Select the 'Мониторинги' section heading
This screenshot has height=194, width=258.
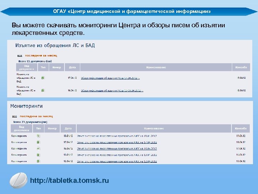tap(26, 106)
